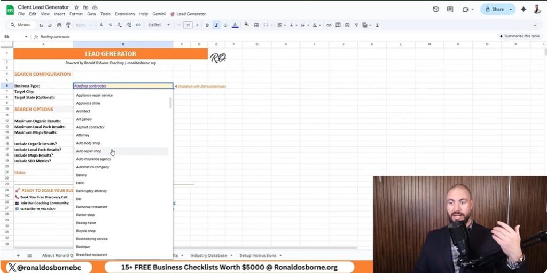Image resolution: width=547 pixels, height=273 pixels.
Task: Open the Calibri font dropdown
Action: pyautogui.click(x=159, y=25)
